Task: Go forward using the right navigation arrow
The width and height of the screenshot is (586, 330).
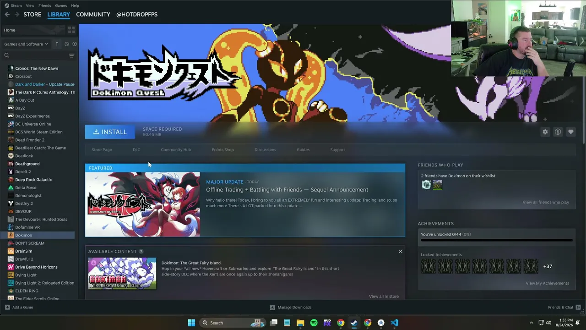Action: click(17, 14)
